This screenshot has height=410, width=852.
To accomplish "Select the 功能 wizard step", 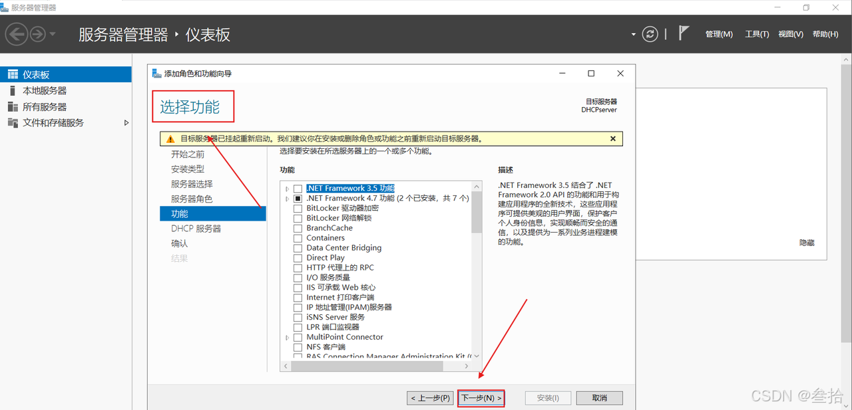I will [x=213, y=213].
